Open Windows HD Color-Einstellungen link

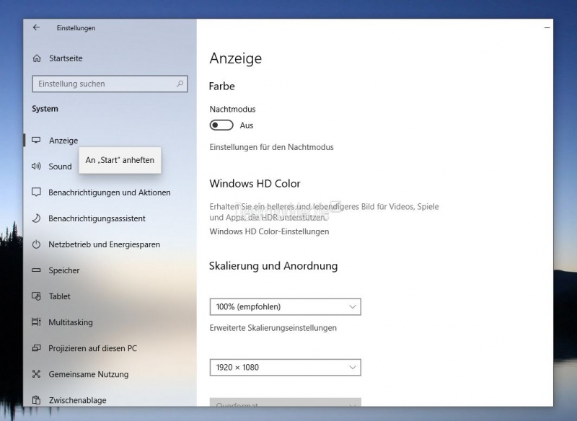pos(269,231)
